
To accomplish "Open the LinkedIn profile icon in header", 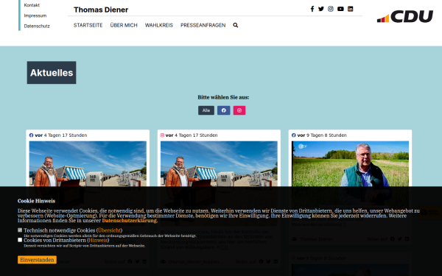I will pos(350,9).
